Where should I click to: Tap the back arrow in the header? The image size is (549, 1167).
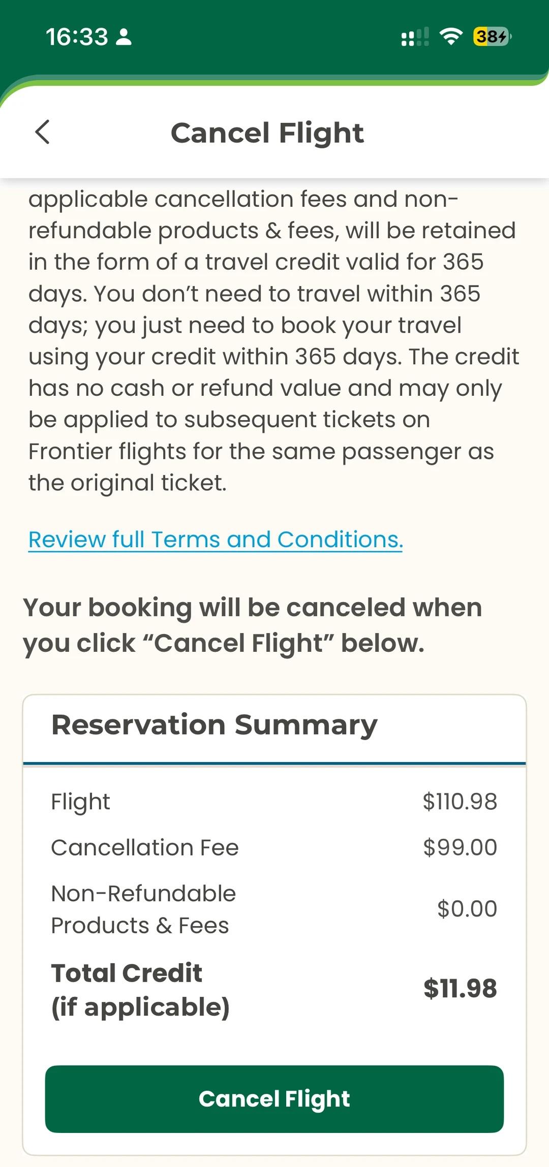pos(43,133)
